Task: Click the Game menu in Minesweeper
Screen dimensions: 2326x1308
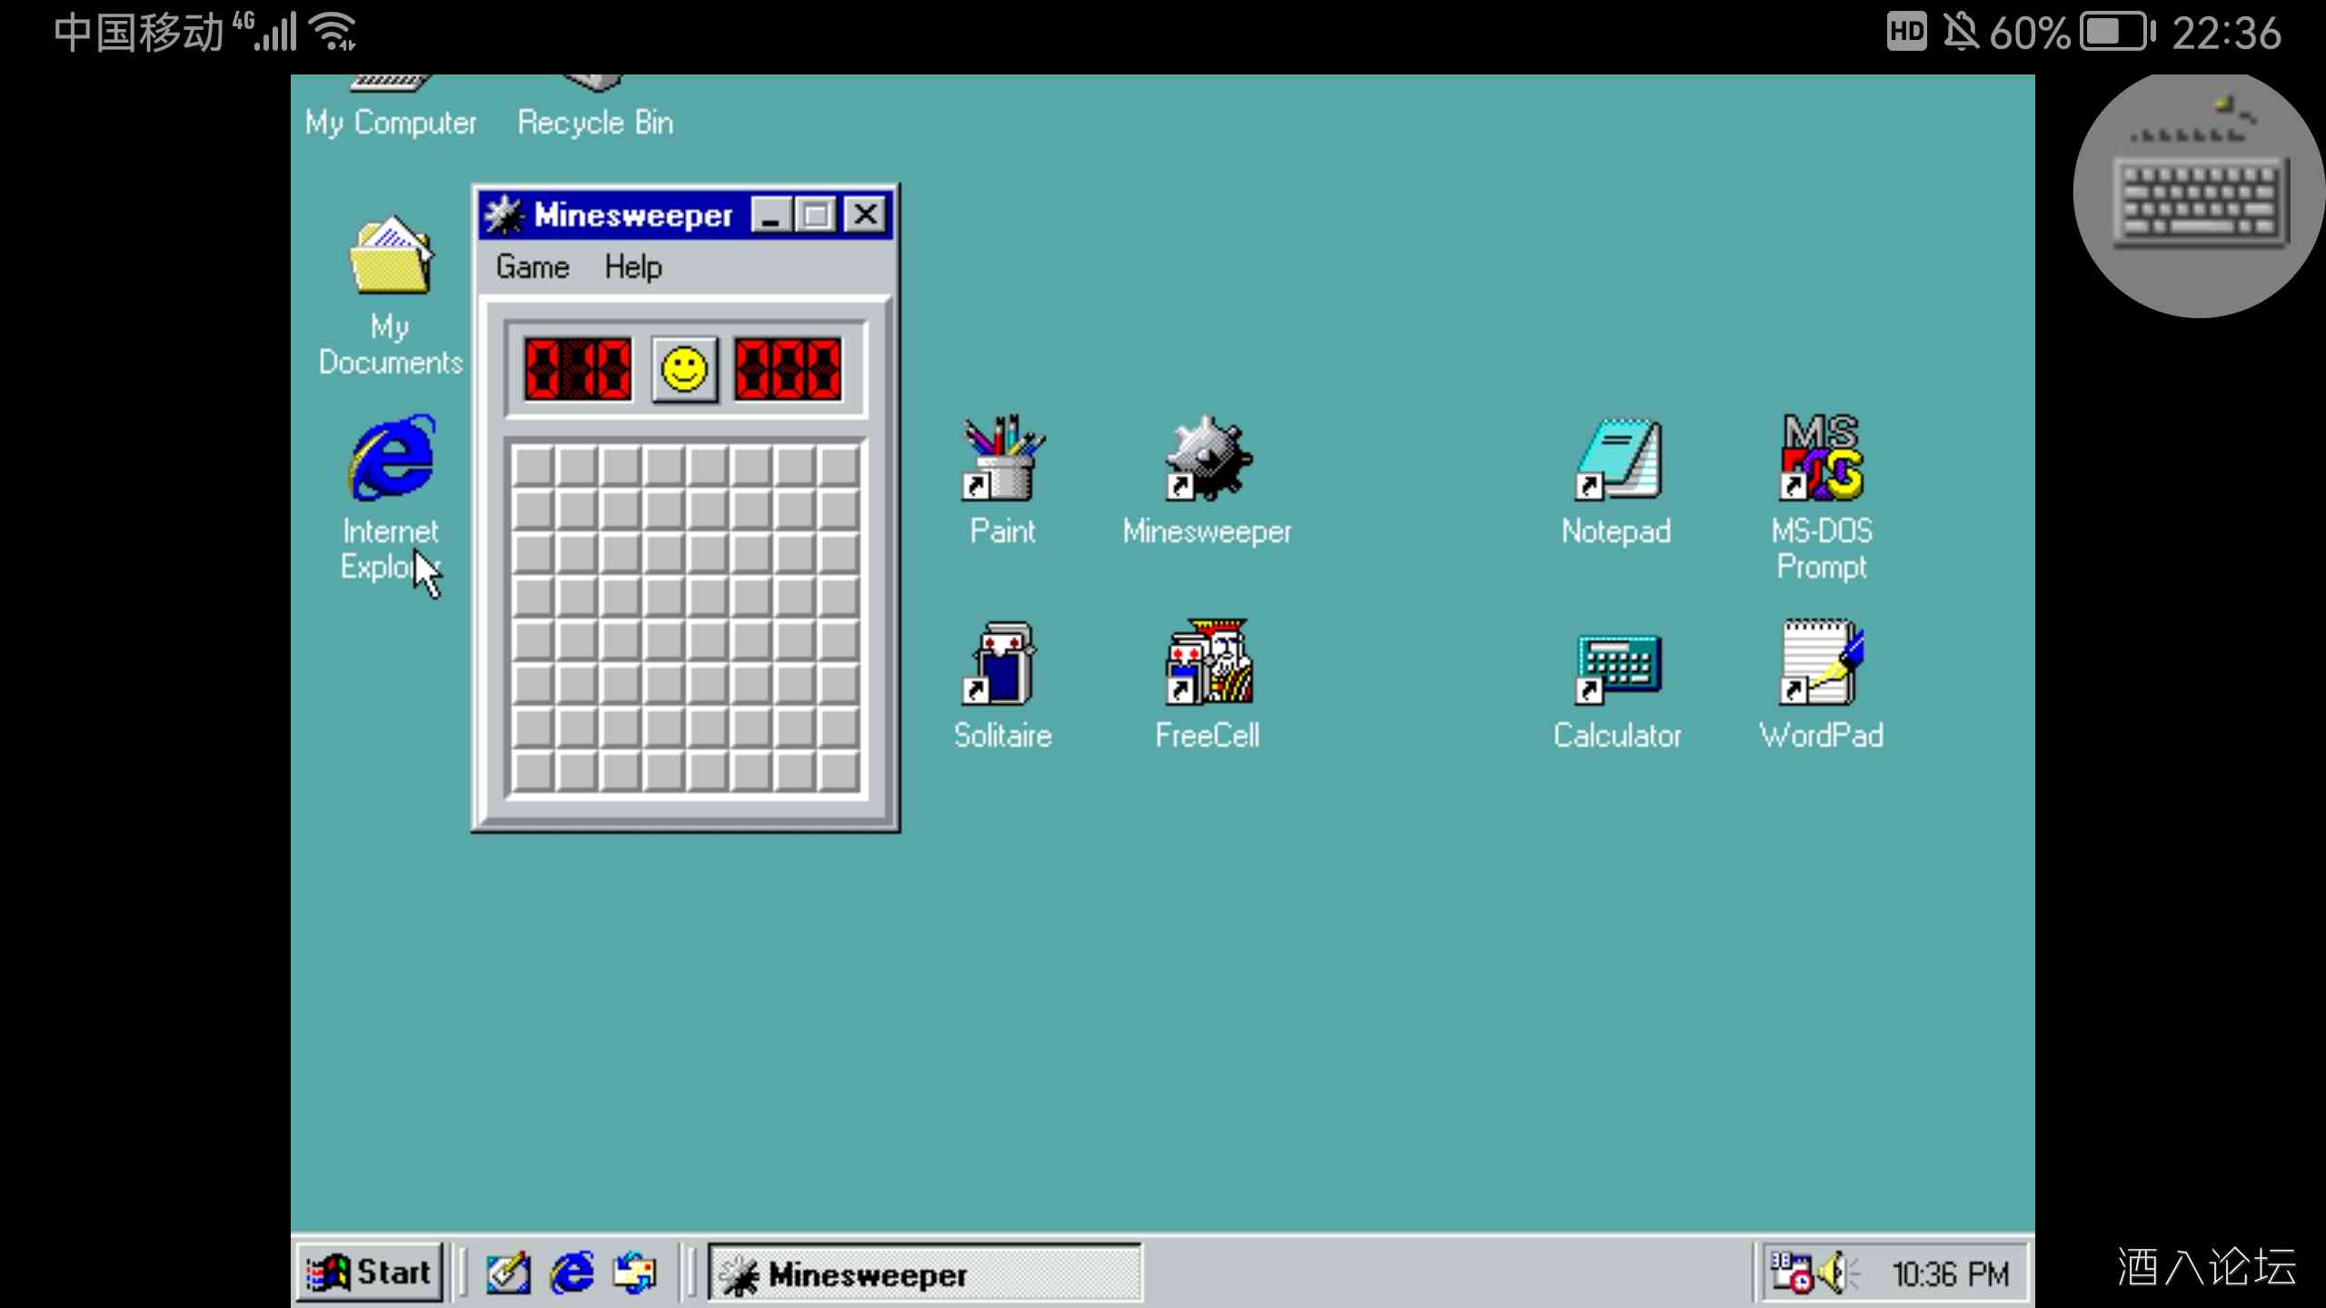Action: [533, 265]
